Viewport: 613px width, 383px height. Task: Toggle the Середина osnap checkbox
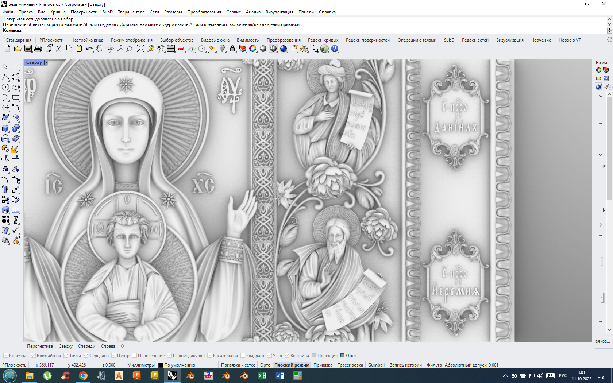(86, 356)
